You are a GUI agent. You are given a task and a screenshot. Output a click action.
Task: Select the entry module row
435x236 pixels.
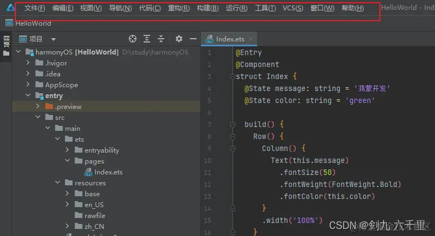(x=106, y=95)
